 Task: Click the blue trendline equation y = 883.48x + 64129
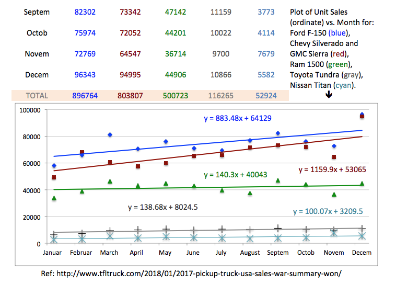point(238,118)
